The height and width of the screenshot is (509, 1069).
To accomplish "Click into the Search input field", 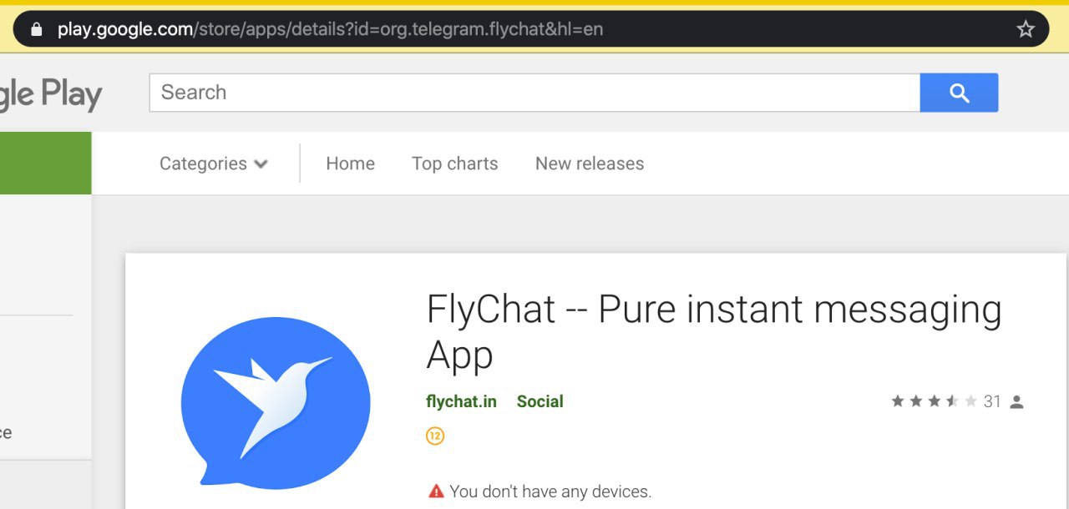I will point(534,93).
